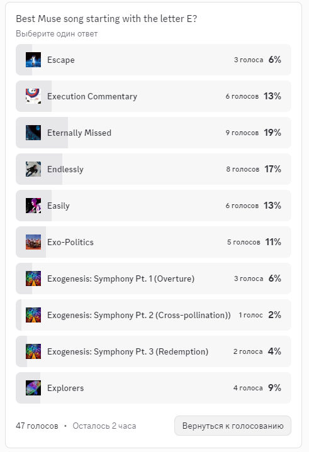Viewport: 309px width, 452px height.
Task: Click the Endlessly album cover icon
Action: tap(33, 169)
